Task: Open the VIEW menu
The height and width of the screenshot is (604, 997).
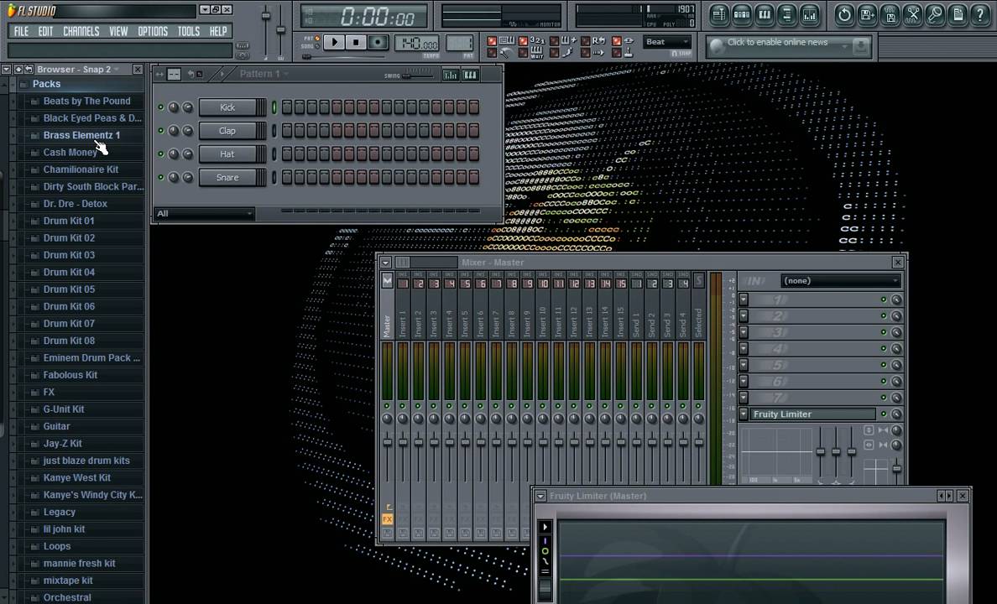Action: (x=118, y=31)
